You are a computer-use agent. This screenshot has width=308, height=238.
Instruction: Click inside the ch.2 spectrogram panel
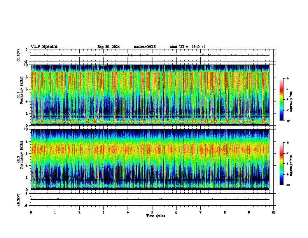150,159
